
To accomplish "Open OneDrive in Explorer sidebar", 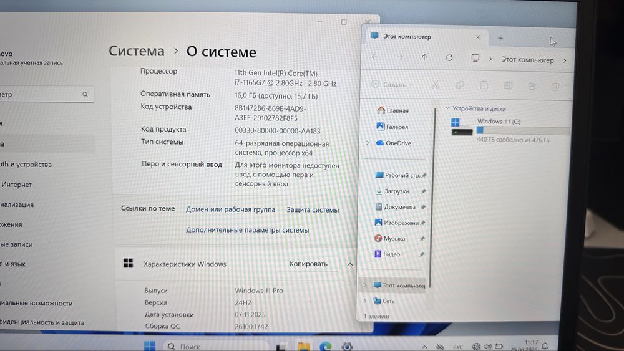I will coord(394,143).
